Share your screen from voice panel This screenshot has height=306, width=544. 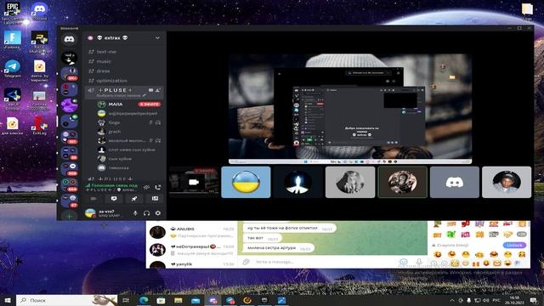114,199
